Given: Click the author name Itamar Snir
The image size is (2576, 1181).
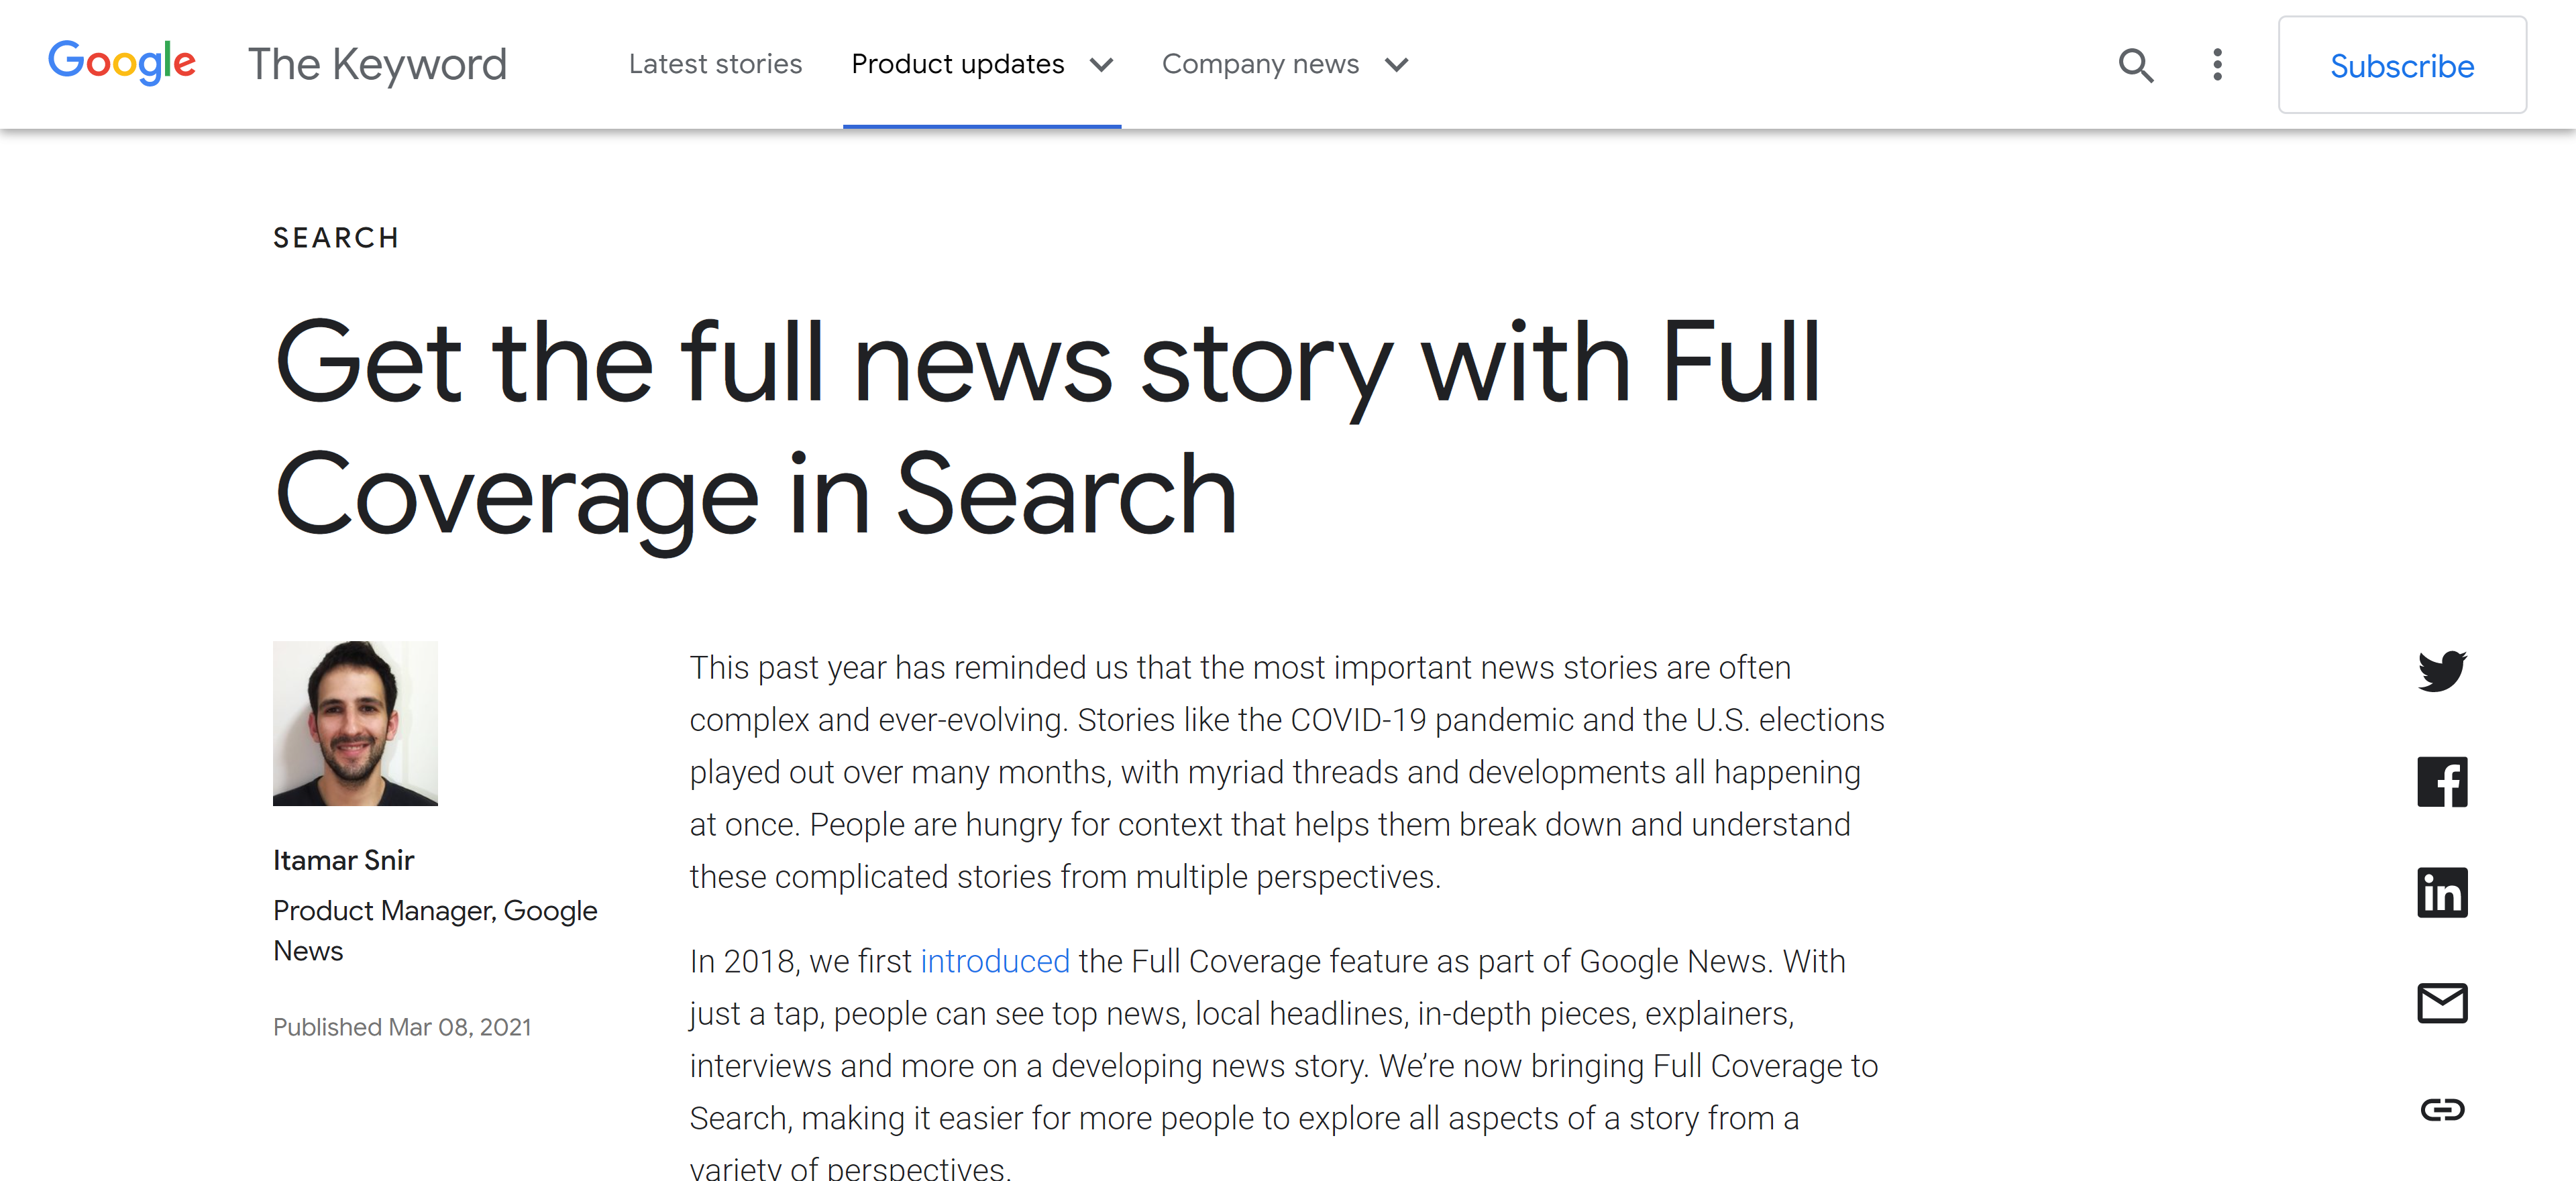Looking at the screenshot, I should (x=343, y=860).
